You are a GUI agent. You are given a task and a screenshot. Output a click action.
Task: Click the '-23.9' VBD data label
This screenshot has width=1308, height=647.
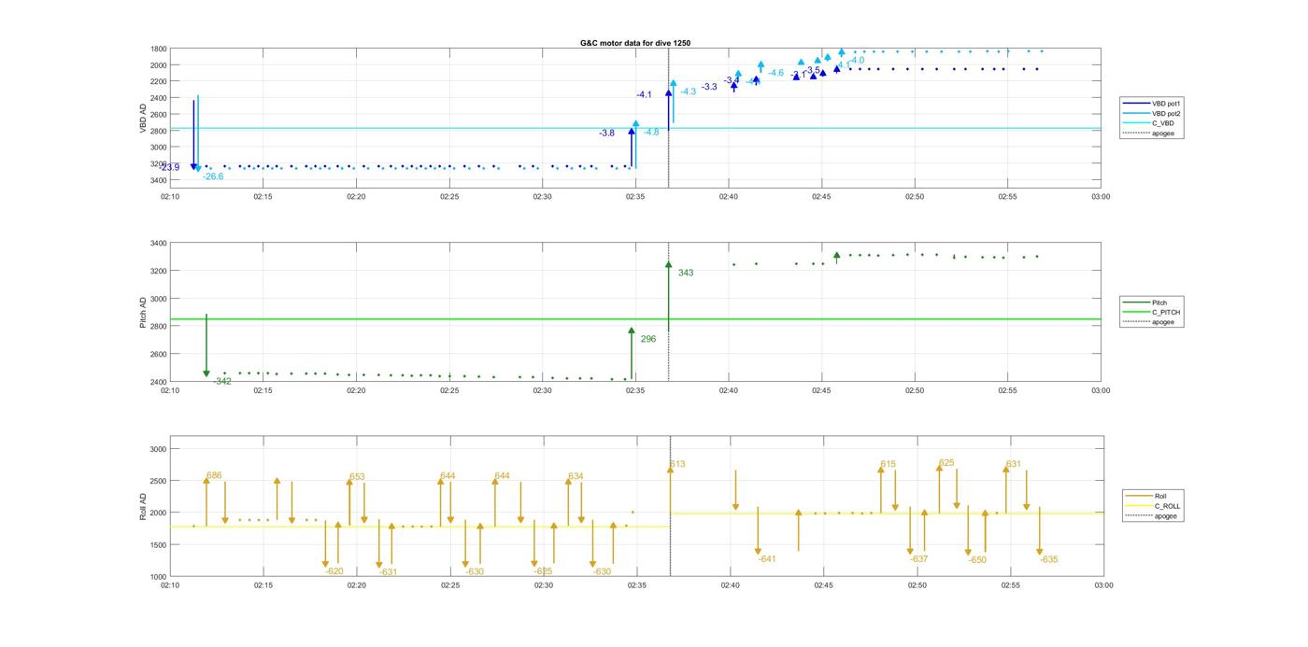click(x=169, y=168)
